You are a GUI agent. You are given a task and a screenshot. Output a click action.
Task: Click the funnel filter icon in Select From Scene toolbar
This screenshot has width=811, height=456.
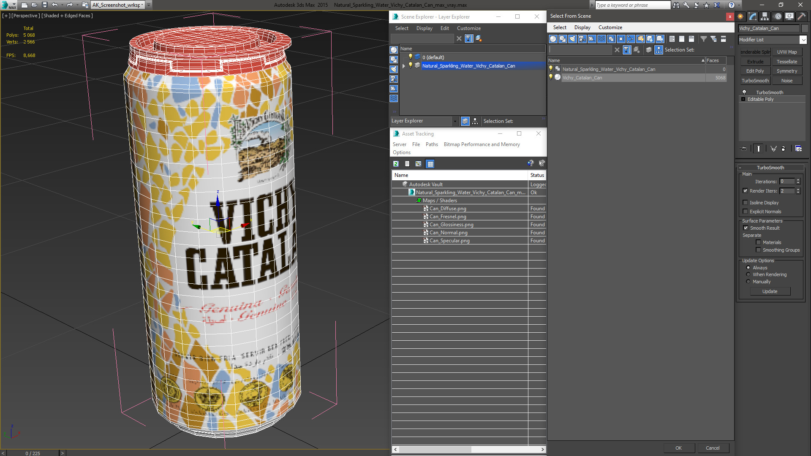coord(704,39)
